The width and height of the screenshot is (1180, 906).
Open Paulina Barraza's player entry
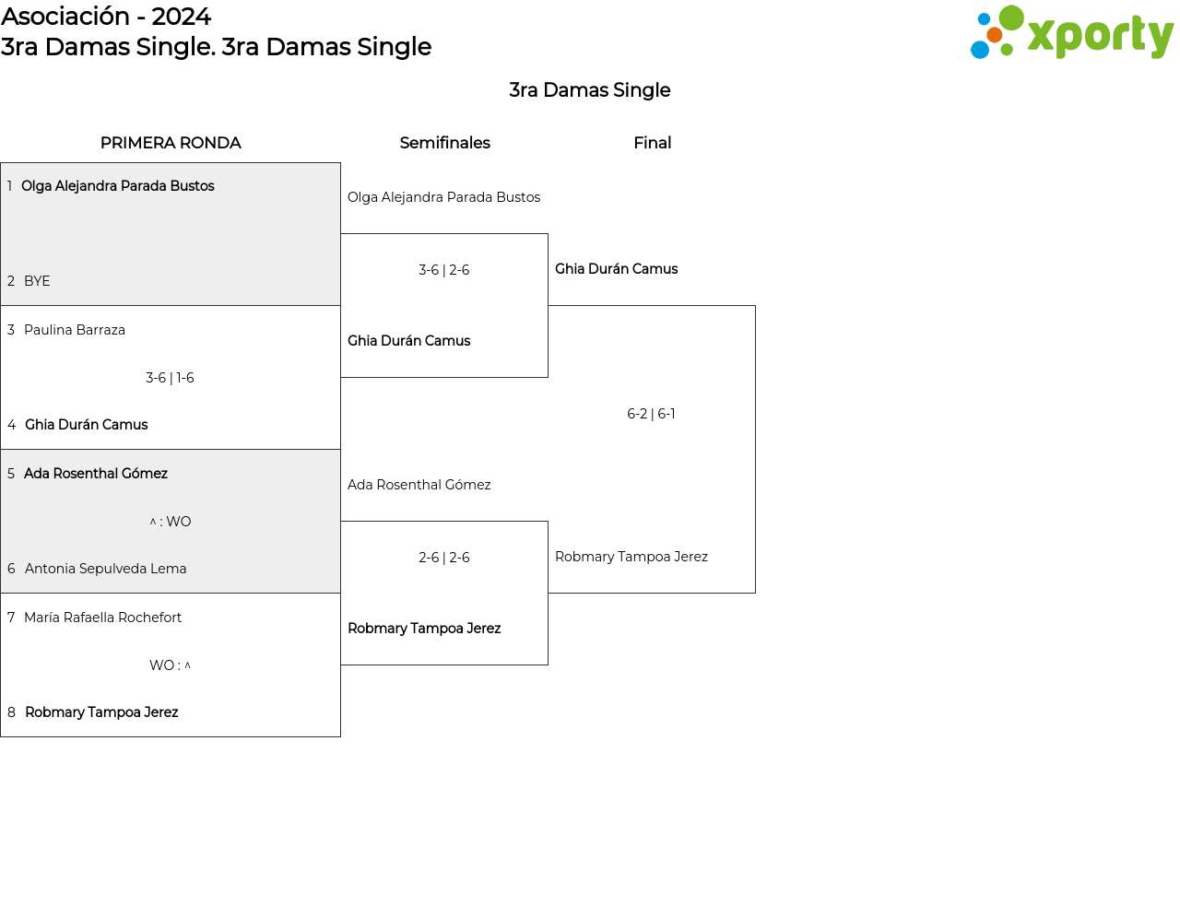75,330
